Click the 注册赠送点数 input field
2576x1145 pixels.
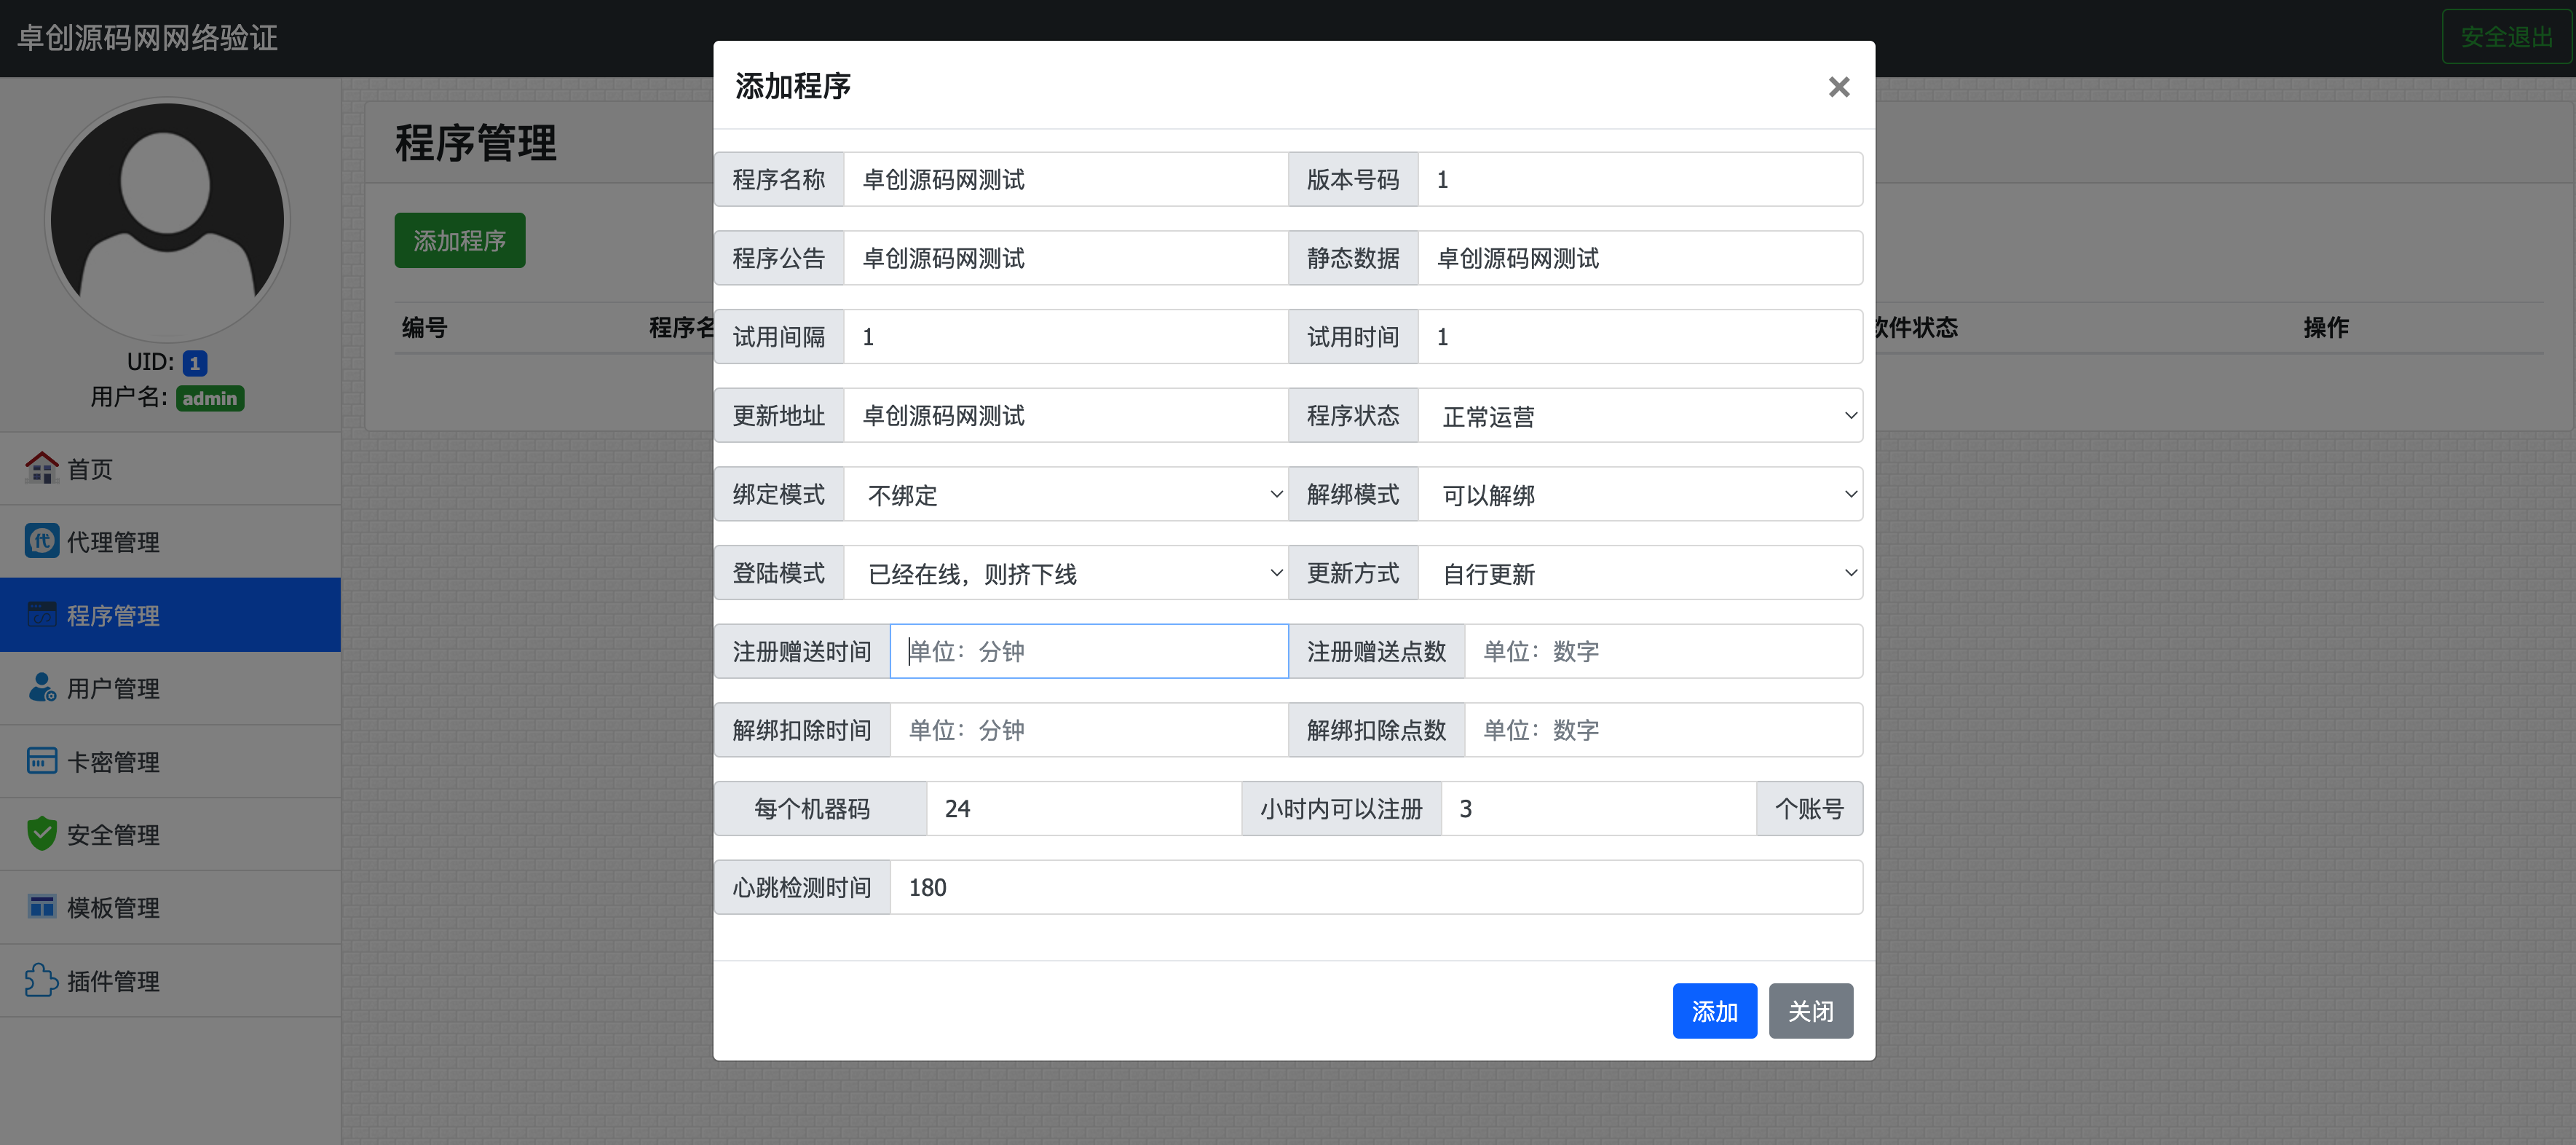1663,651
